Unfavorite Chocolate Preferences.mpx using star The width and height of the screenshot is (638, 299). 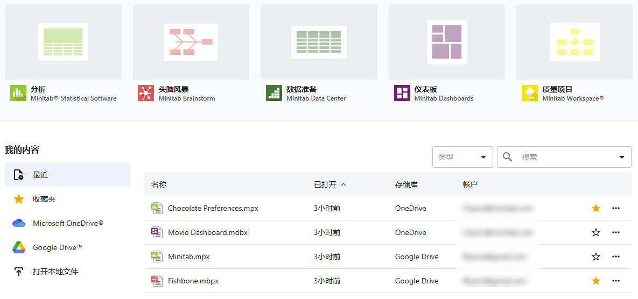596,208
